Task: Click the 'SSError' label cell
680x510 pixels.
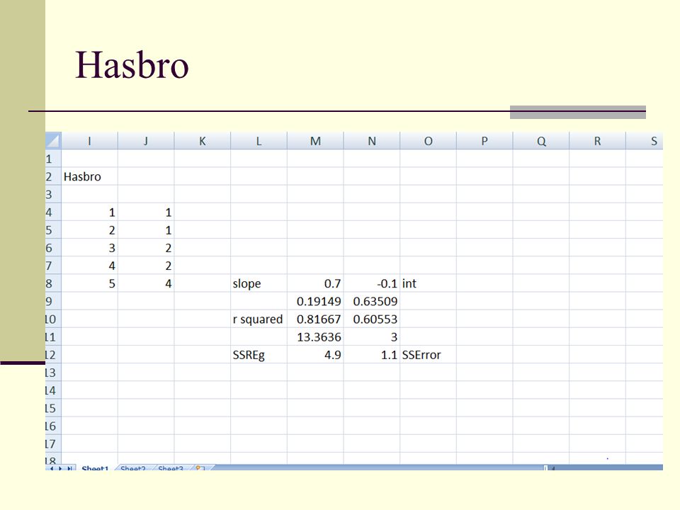Action: point(428,355)
